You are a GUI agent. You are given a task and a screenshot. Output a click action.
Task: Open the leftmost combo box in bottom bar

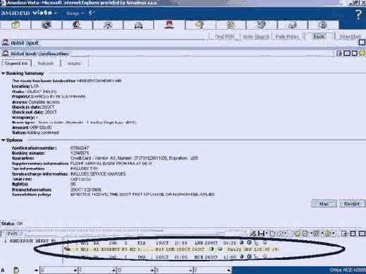(59, 270)
